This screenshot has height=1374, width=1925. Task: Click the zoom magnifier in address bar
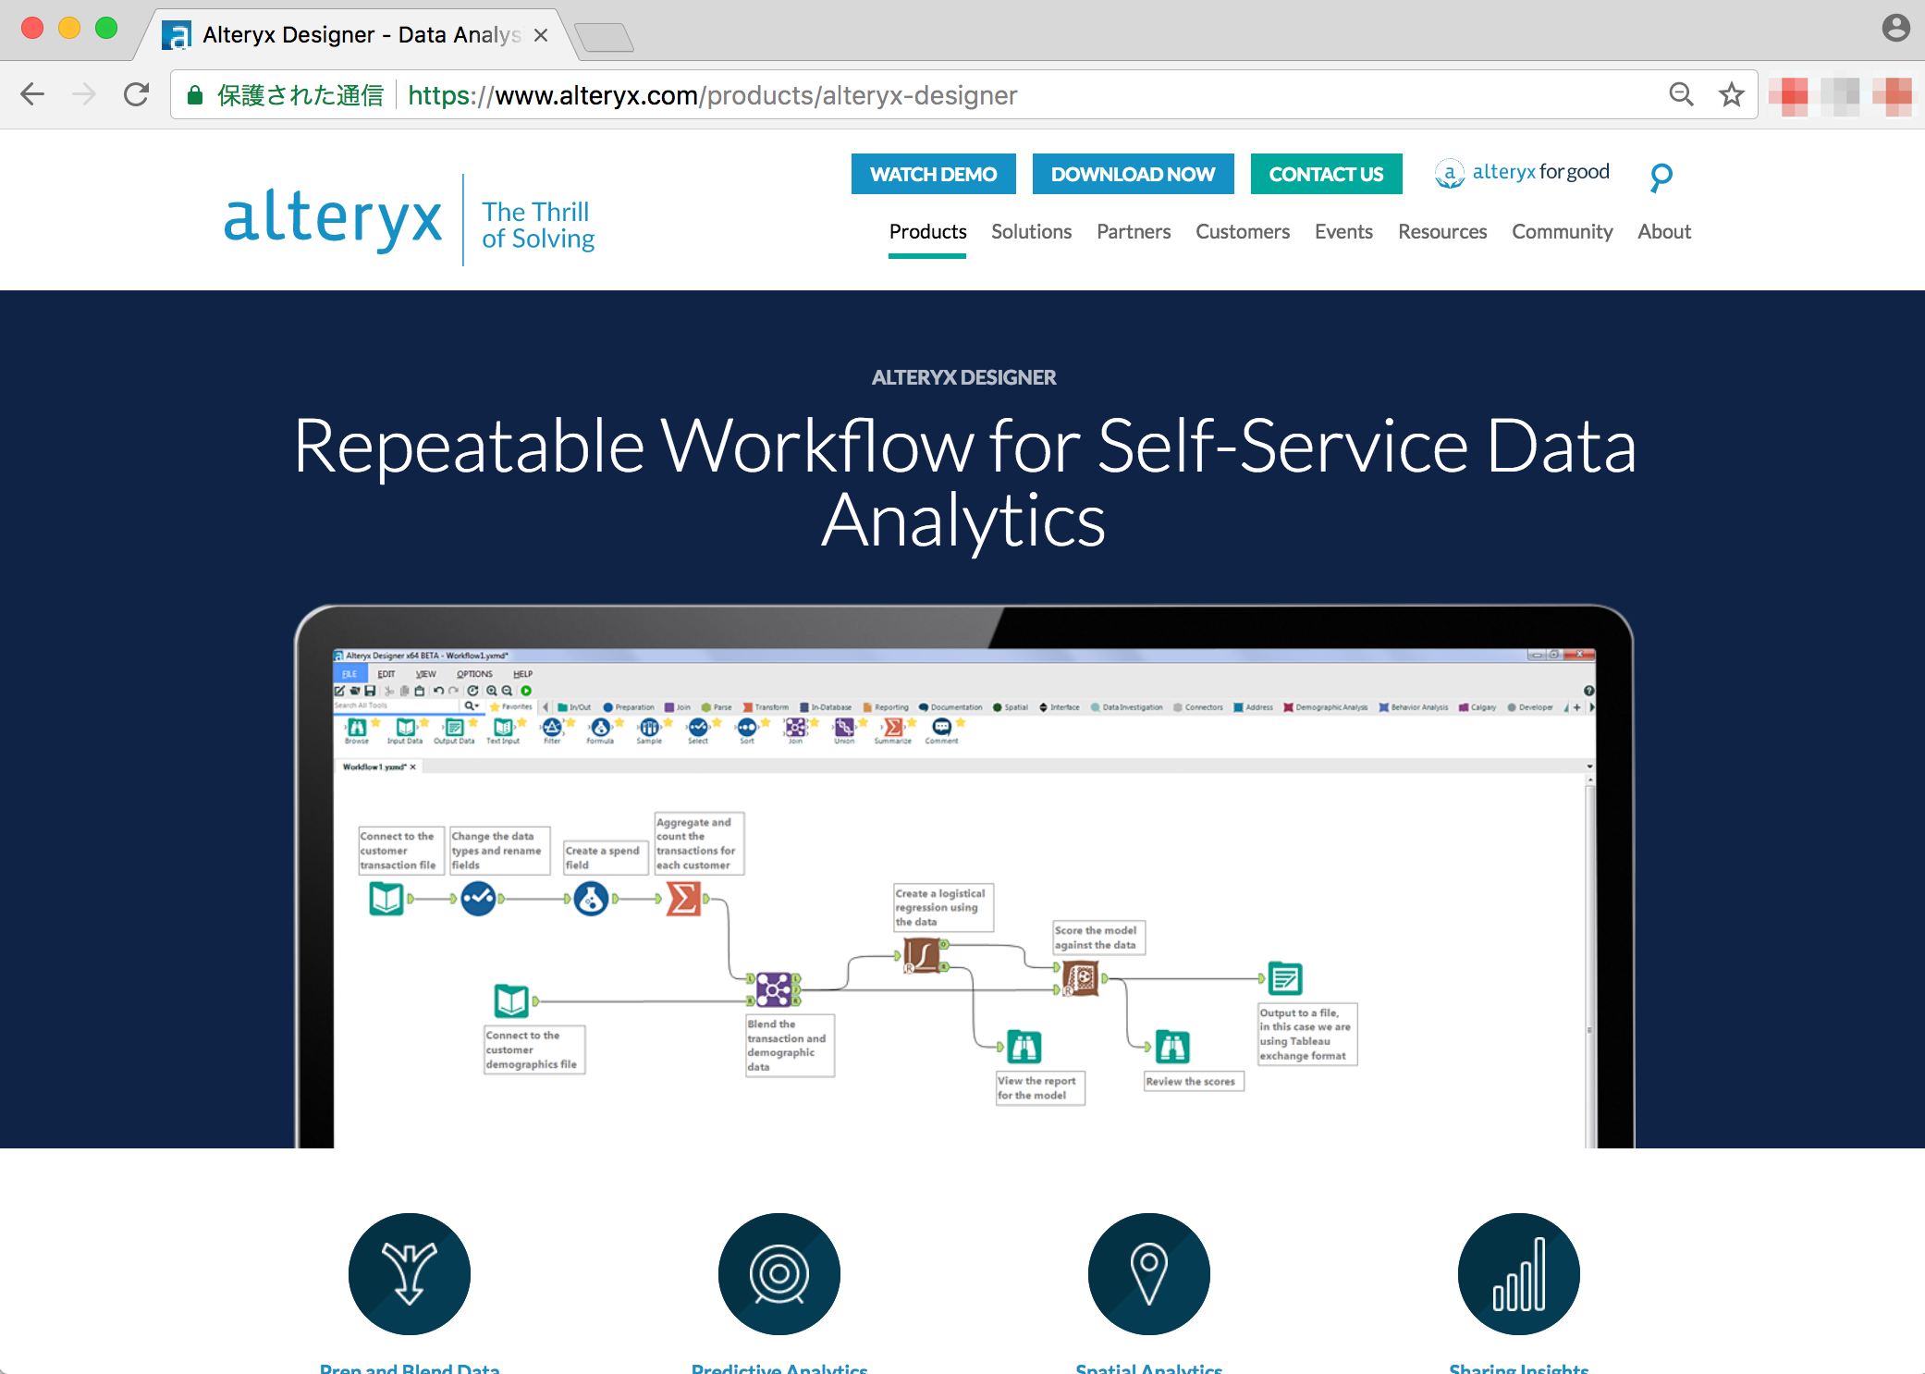(1681, 94)
